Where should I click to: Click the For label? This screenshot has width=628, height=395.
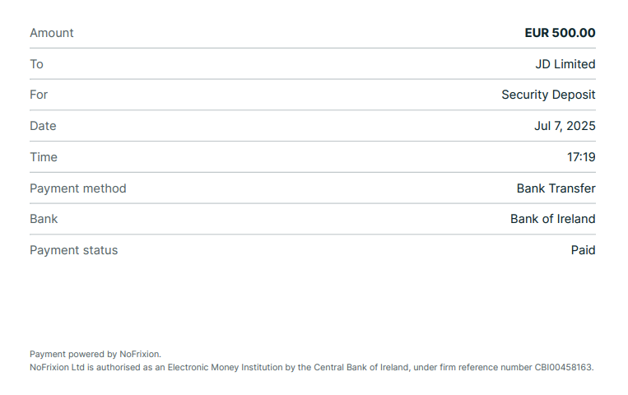[x=39, y=95]
